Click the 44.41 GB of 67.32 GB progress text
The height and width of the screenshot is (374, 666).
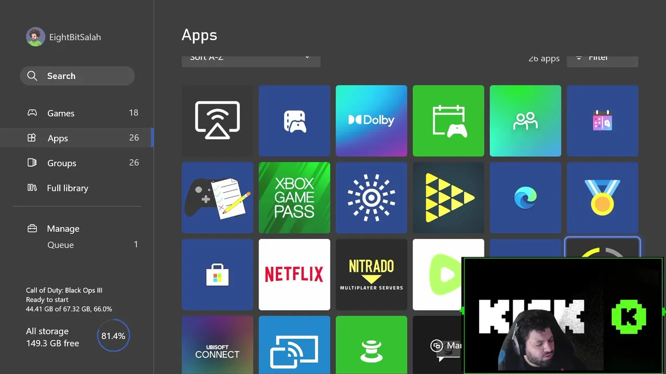[69, 309]
